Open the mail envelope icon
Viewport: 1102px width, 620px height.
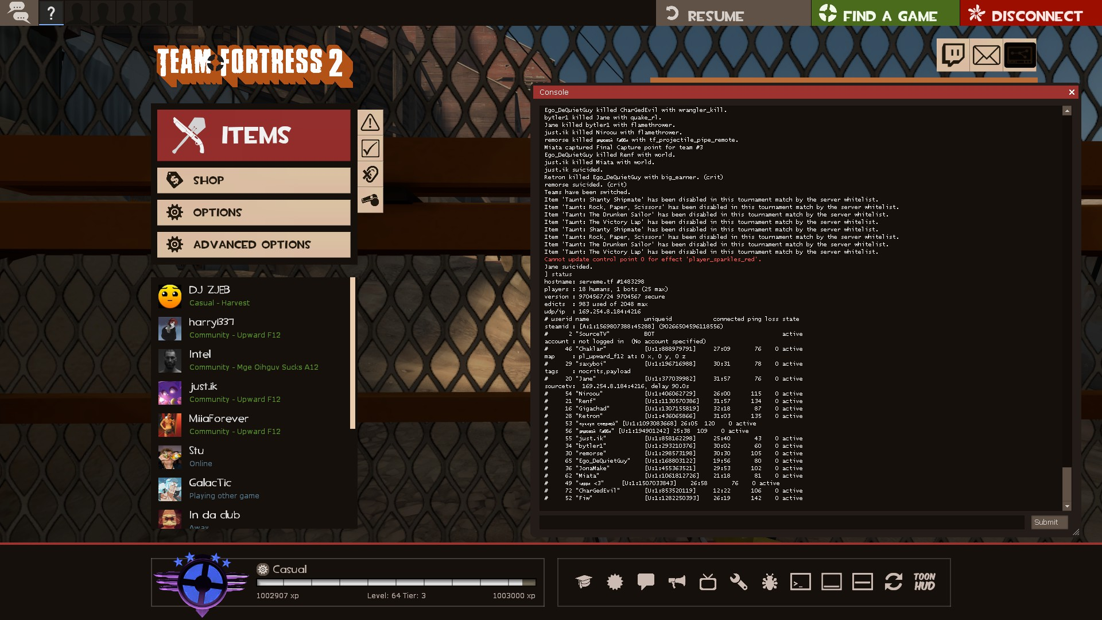986,55
